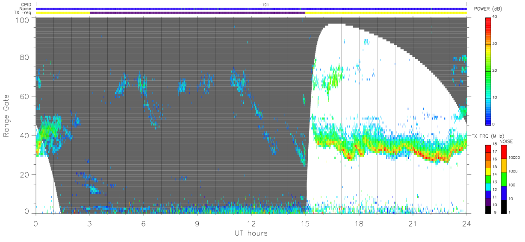The width and height of the screenshot is (525, 242).
Task: Click the 1000 label on noise scale
Action: tap(514, 171)
